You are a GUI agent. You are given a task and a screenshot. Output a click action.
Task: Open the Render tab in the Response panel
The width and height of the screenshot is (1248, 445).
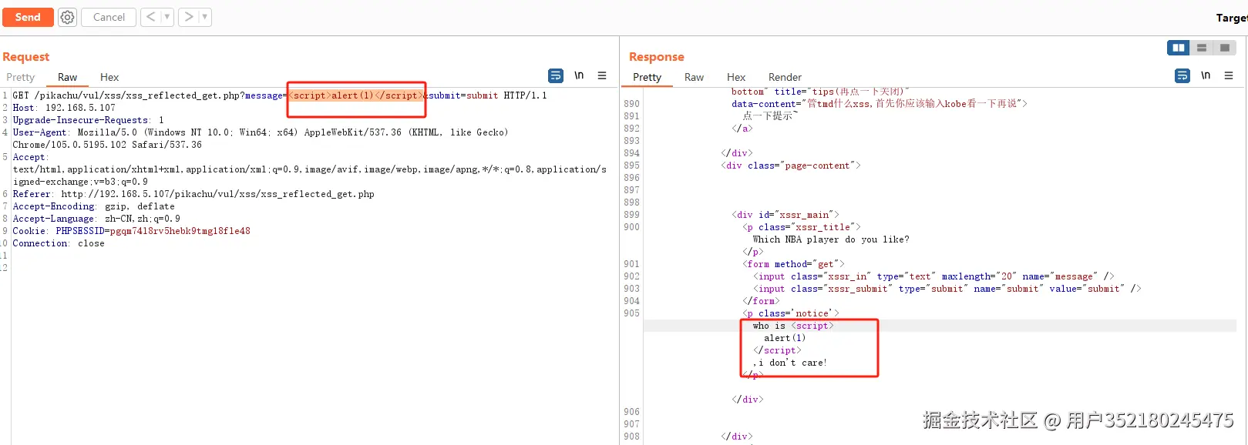pos(785,77)
